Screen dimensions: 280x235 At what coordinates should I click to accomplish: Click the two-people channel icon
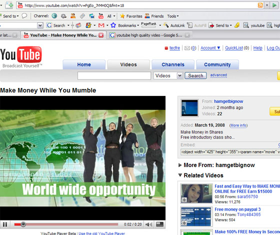point(73,16)
